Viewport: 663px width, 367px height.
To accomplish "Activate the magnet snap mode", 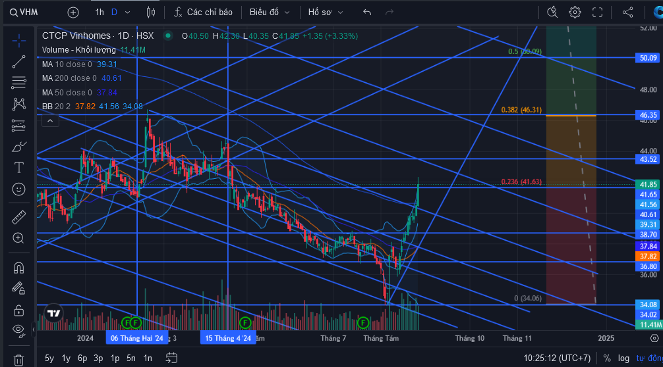I will 18,268.
